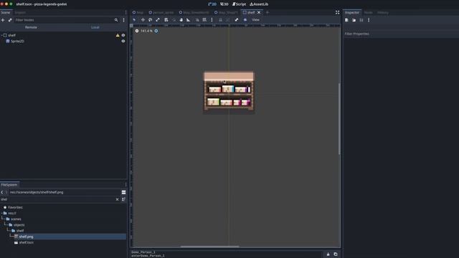459x258 pixels.
Task: Select the shelf.tscn file
Action: tap(27, 242)
